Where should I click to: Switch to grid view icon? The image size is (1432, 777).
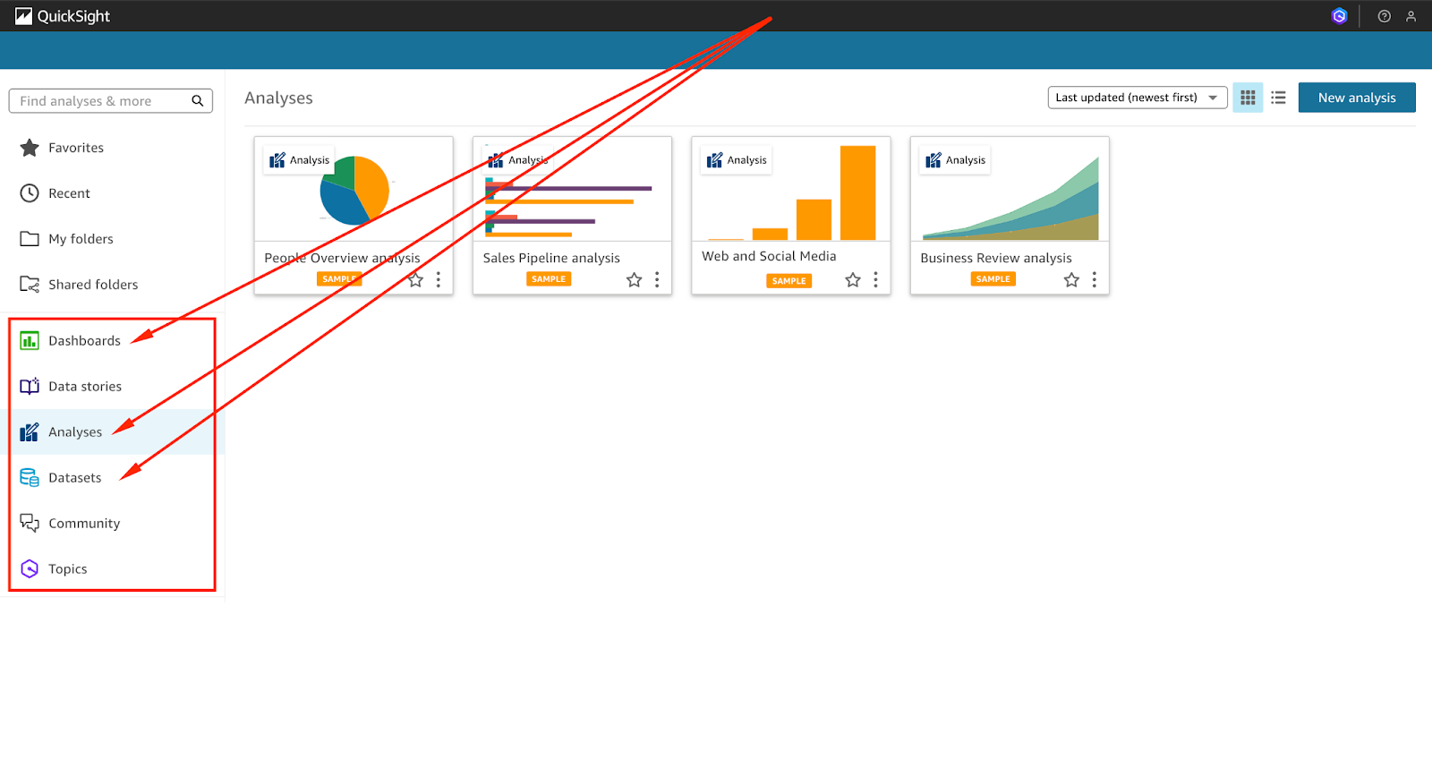point(1248,98)
